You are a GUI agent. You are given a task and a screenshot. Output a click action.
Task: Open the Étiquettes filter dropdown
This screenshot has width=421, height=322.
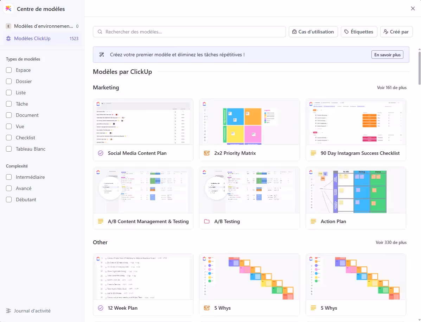[359, 32]
